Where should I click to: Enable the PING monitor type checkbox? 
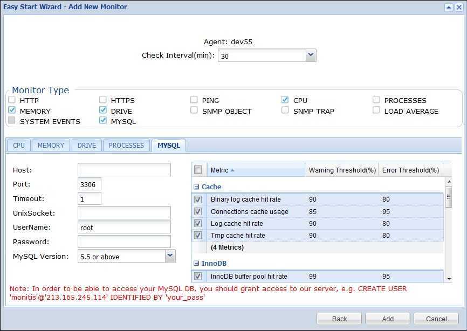point(194,99)
